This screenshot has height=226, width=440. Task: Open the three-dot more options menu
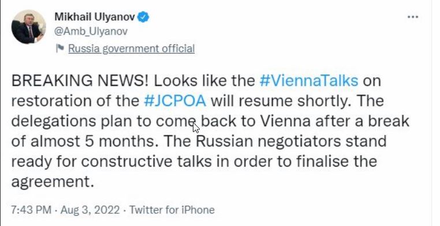pyautogui.click(x=413, y=17)
